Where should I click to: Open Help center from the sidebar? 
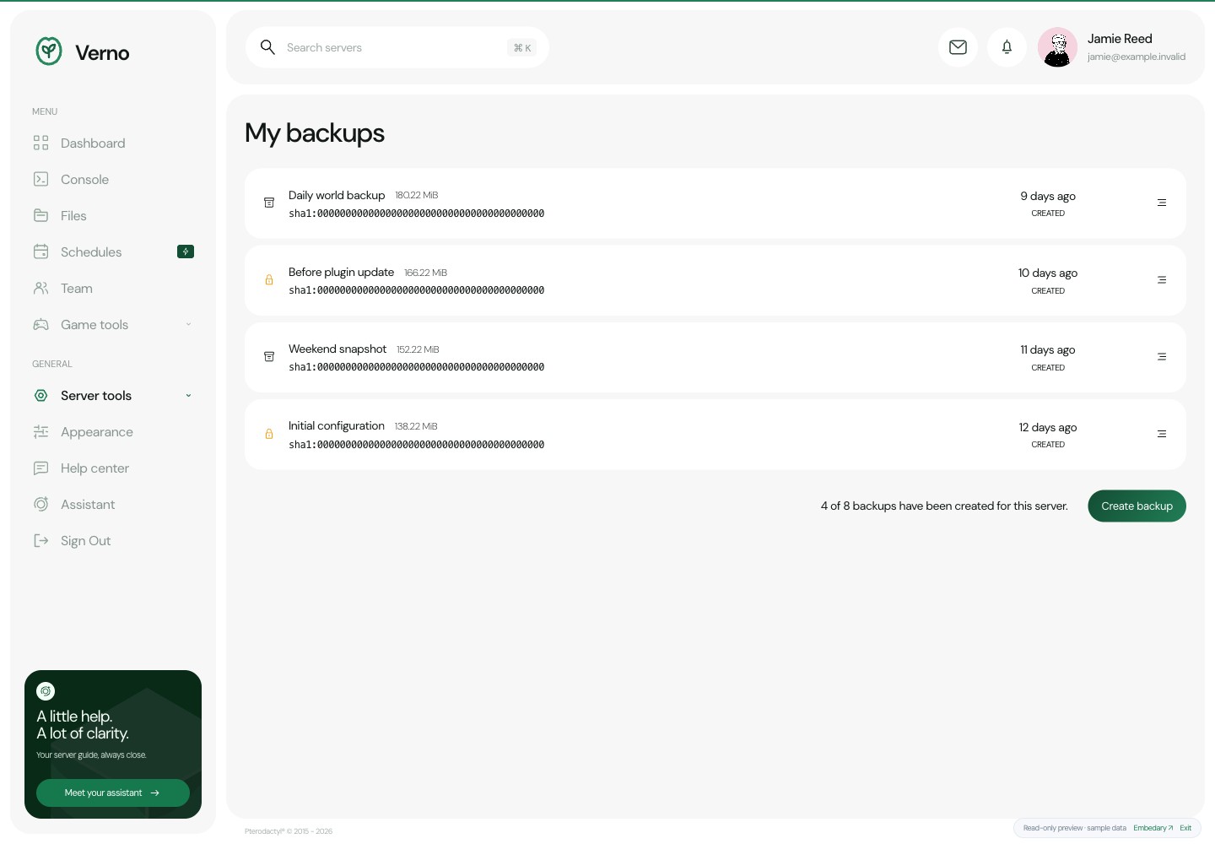113,468
